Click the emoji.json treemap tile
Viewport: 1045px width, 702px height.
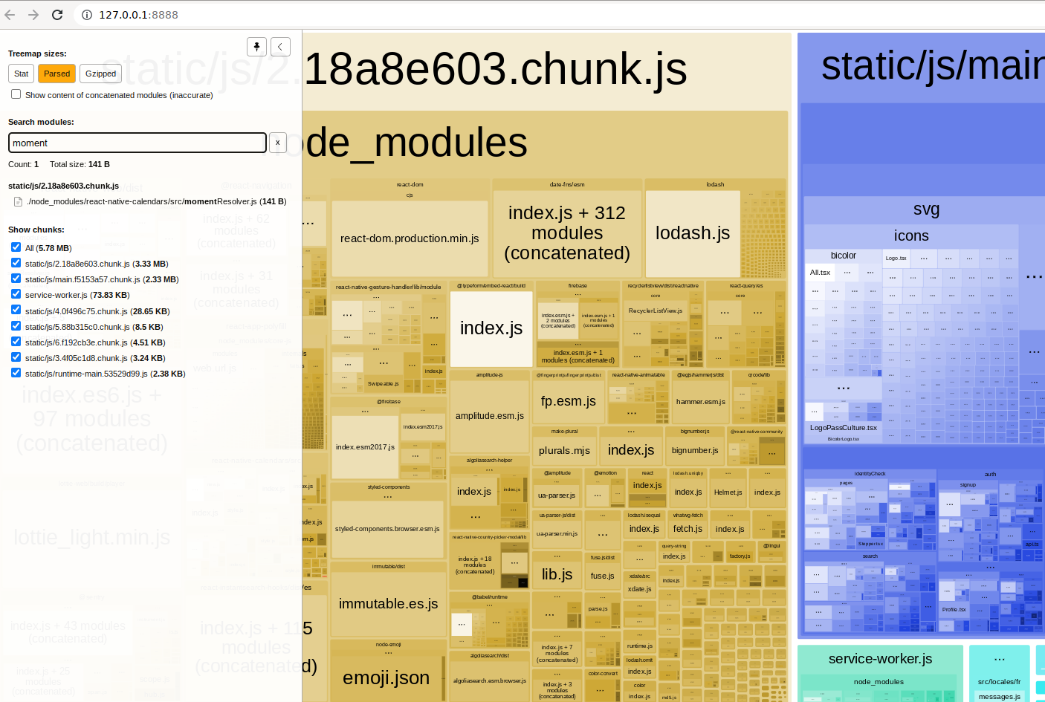point(386,677)
